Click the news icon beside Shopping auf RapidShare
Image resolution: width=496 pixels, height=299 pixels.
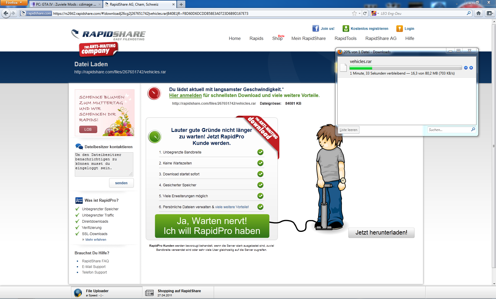150,293
